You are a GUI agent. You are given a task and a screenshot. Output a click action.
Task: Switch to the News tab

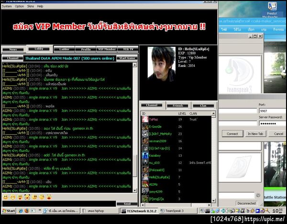(13, 49)
